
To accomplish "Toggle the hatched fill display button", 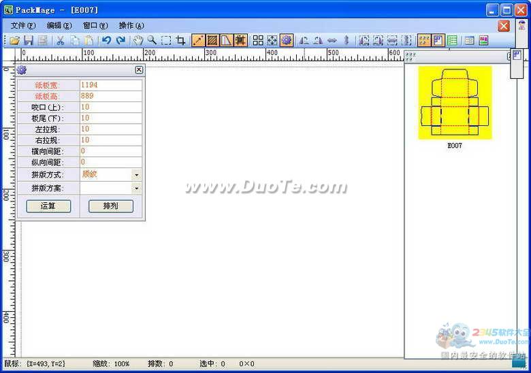I will 212,41.
